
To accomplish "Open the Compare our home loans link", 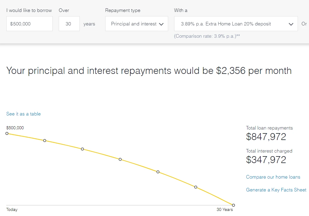I will (273, 177).
